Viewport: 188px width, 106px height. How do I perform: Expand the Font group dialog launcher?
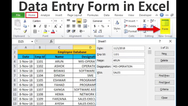pos(62,36)
